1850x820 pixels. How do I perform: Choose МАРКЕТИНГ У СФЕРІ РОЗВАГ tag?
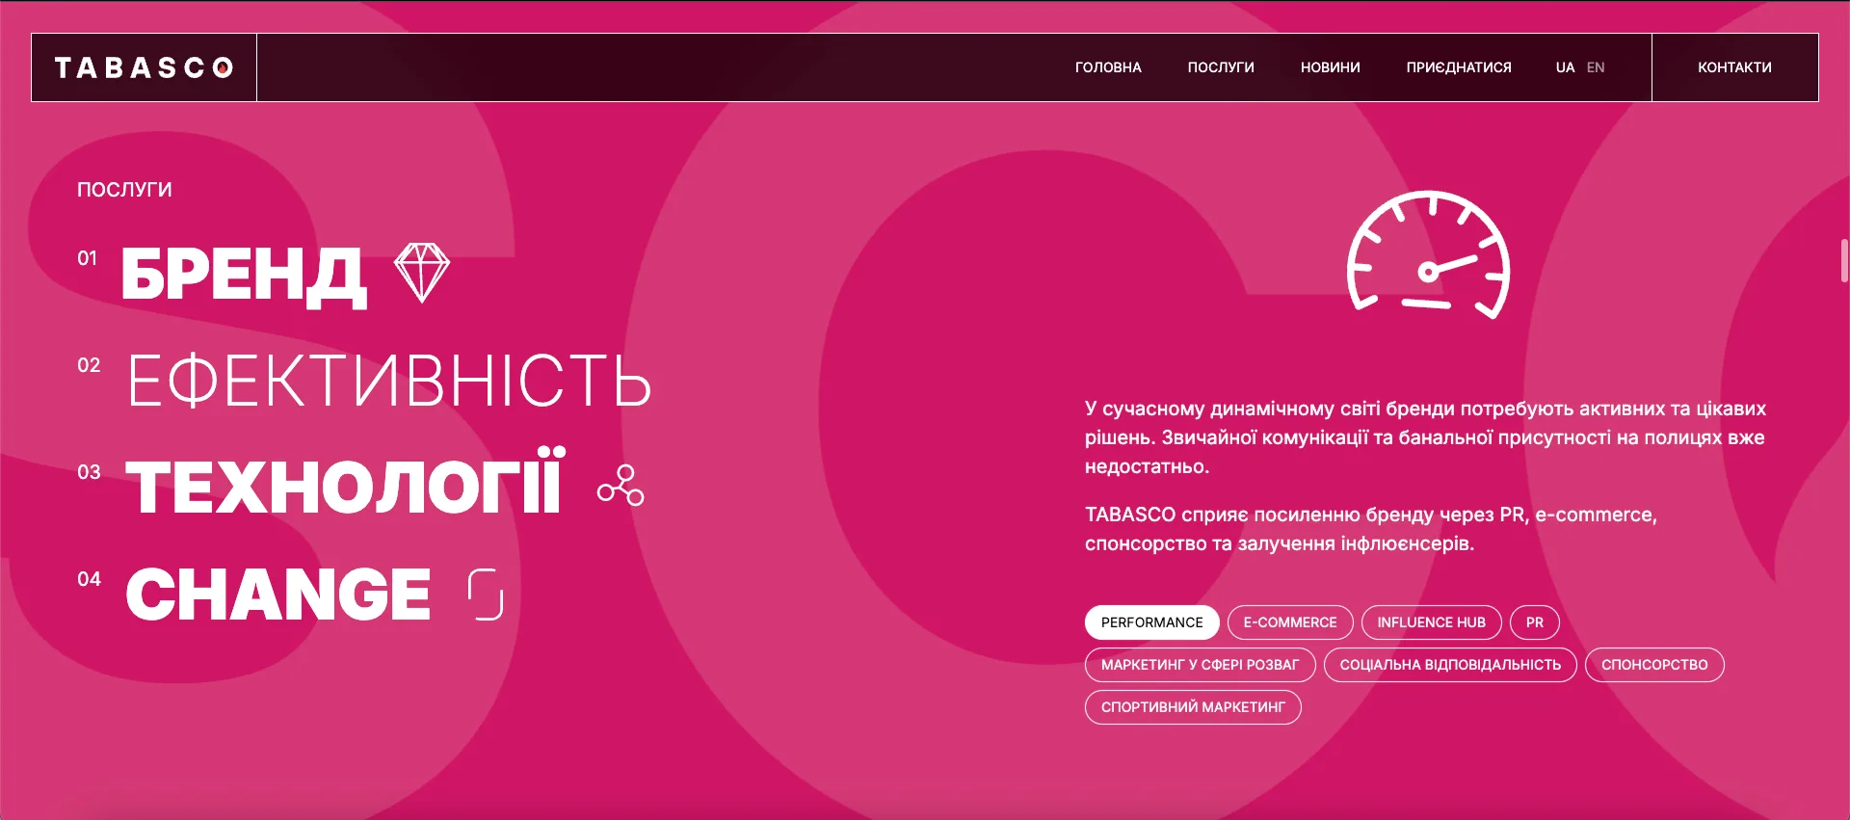[x=1201, y=665]
